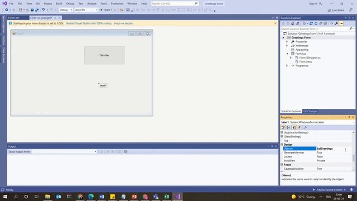The height and width of the screenshot is (201, 357).
Task: Select the Solution Explorer bottom tab
Action: coord(291,111)
